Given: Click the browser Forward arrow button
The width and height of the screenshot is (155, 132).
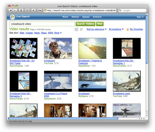Looking at the screenshot, I should [x=15, y=10].
